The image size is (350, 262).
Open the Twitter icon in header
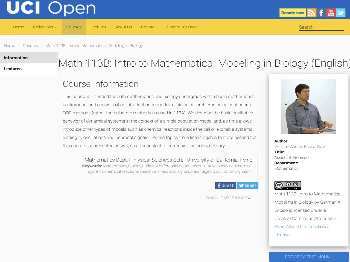point(341,13)
